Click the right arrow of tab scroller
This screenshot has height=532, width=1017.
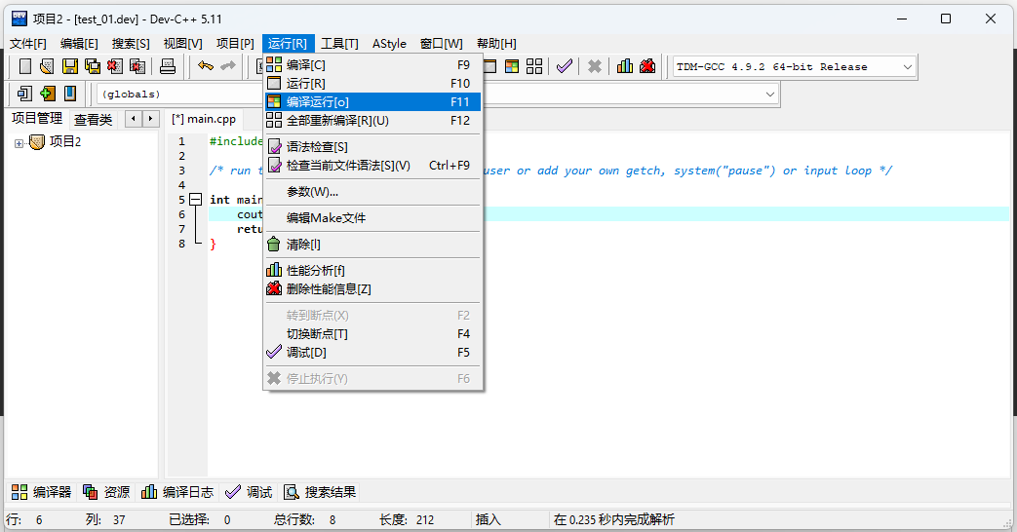point(152,119)
